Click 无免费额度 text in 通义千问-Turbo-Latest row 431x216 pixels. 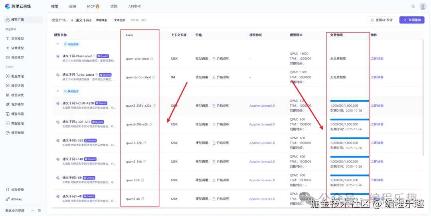coord(338,77)
